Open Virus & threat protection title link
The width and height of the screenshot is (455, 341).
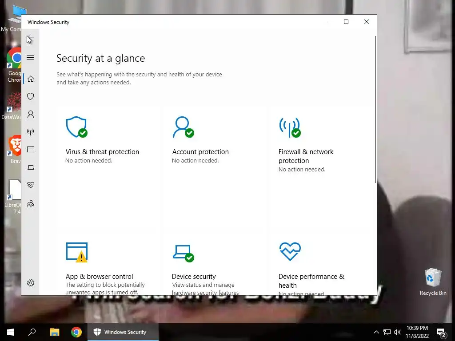[x=102, y=152]
